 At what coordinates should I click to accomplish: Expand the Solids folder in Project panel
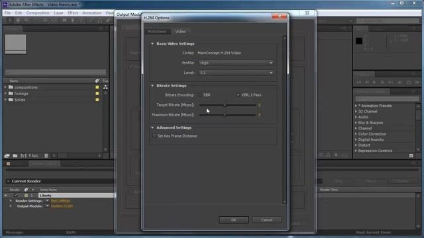click(x=5, y=100)
